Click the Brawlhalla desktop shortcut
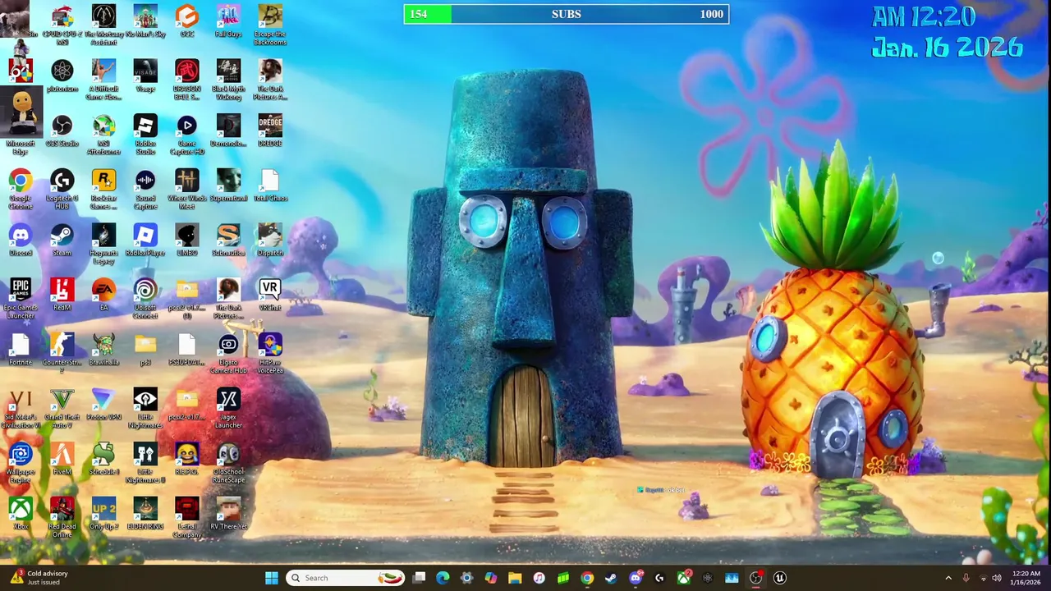The height and width of the screenshot is (591, 1051). pyautogui.click(x=103, y=350)
